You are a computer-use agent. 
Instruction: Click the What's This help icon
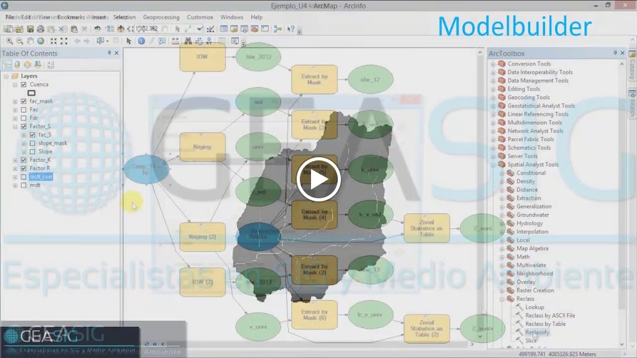[291, 29]
